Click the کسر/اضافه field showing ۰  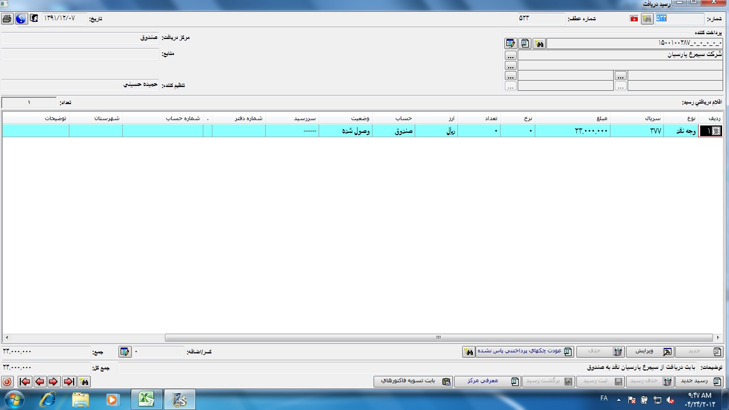(x=158, y=352)
